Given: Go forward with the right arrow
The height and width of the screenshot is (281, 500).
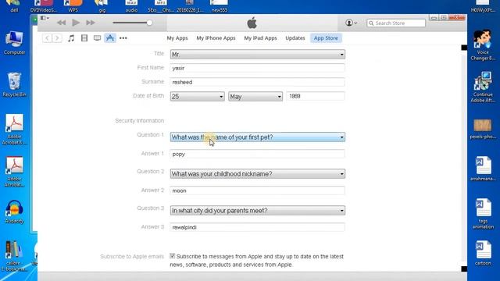Looking at the screenshot, I should point(57,38).
